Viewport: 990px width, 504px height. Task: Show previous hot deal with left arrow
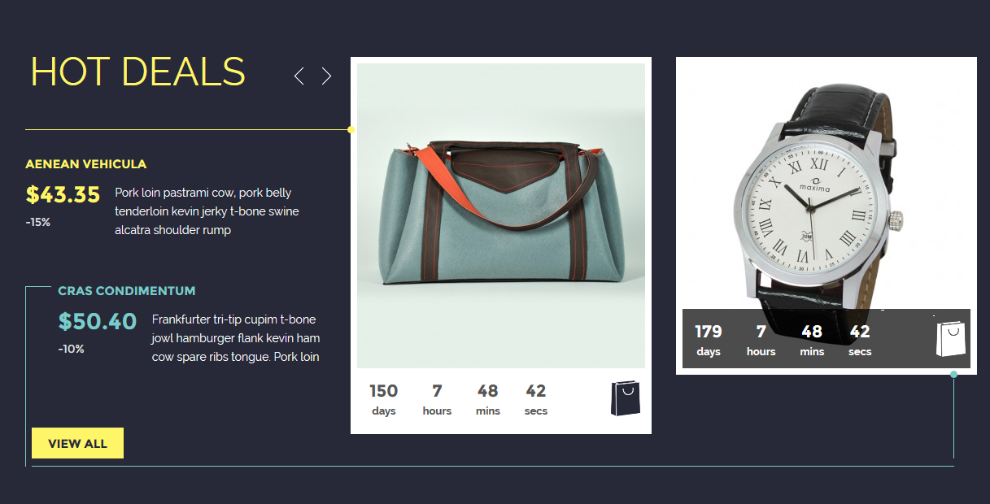coord(299,76)
